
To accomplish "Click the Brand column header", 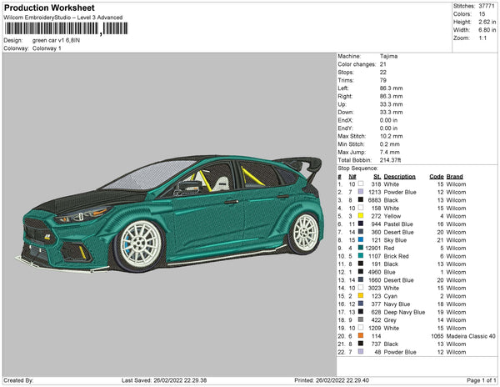I will point(454,177).
